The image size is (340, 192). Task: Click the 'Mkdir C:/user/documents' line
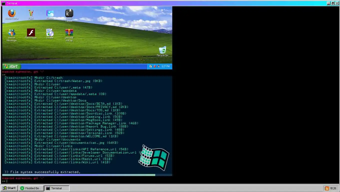[42, 139]
